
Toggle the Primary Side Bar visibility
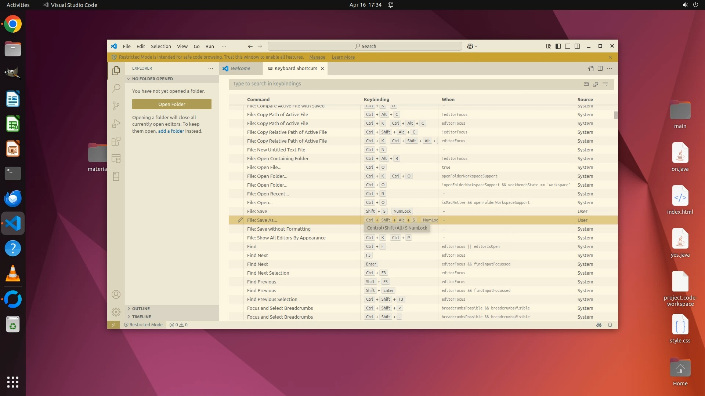pyautogui.click(x=558, y=46)
